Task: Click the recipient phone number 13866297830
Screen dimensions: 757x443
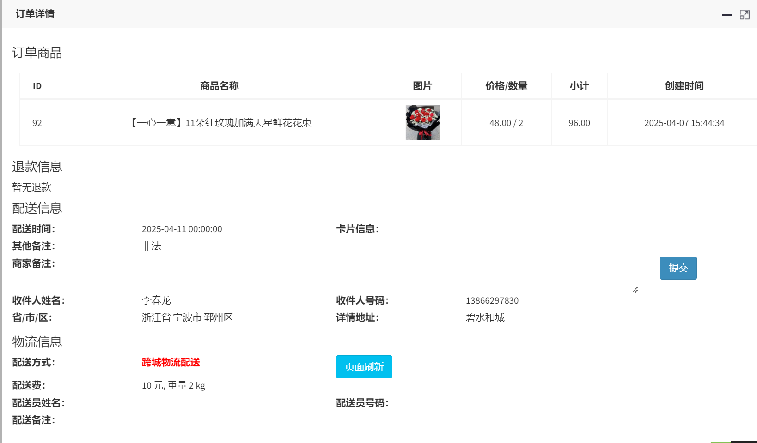Action: pyautogui.click(x=492, y=301)
